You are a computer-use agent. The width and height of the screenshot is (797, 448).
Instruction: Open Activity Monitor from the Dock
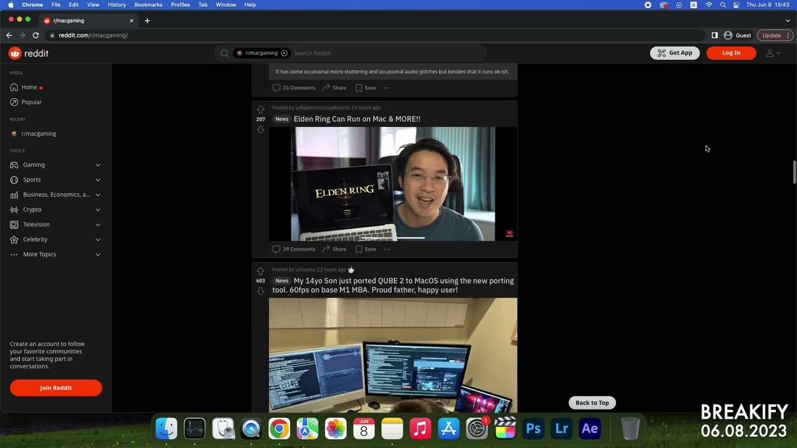(194, 429)
